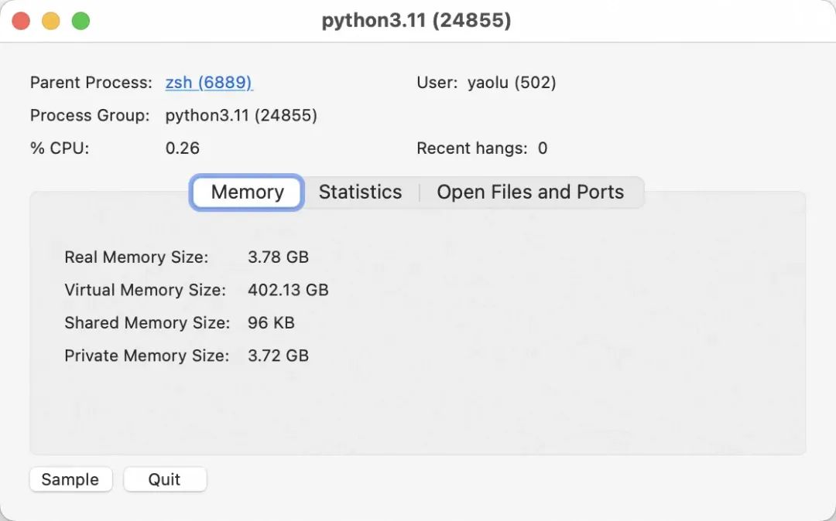Click the 402.13 GB virtual memory value

click(x=288, y=291)
